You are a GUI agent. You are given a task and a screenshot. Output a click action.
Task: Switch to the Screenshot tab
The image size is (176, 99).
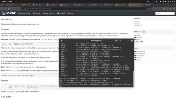pos(121,5)
